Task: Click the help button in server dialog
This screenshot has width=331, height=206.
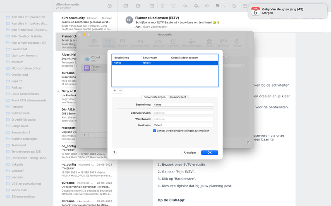Action: pos(114,152)
